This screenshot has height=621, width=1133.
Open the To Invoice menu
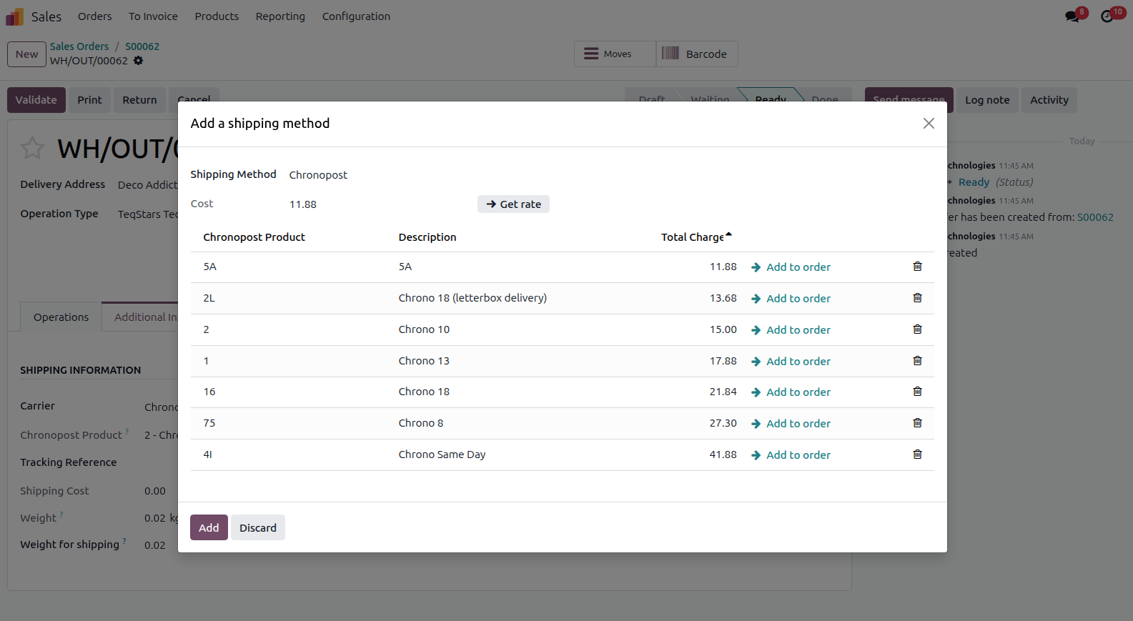coord(153,16)
